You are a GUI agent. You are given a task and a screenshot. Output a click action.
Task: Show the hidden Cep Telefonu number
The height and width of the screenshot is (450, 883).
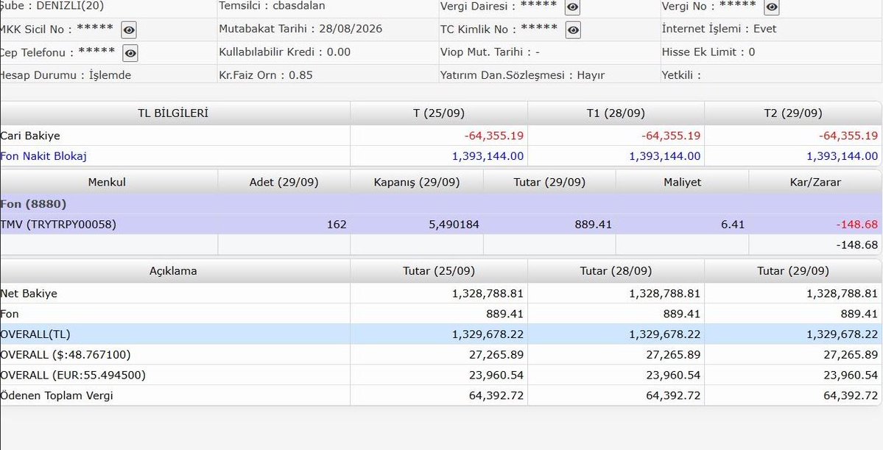[x=130, y=54]
